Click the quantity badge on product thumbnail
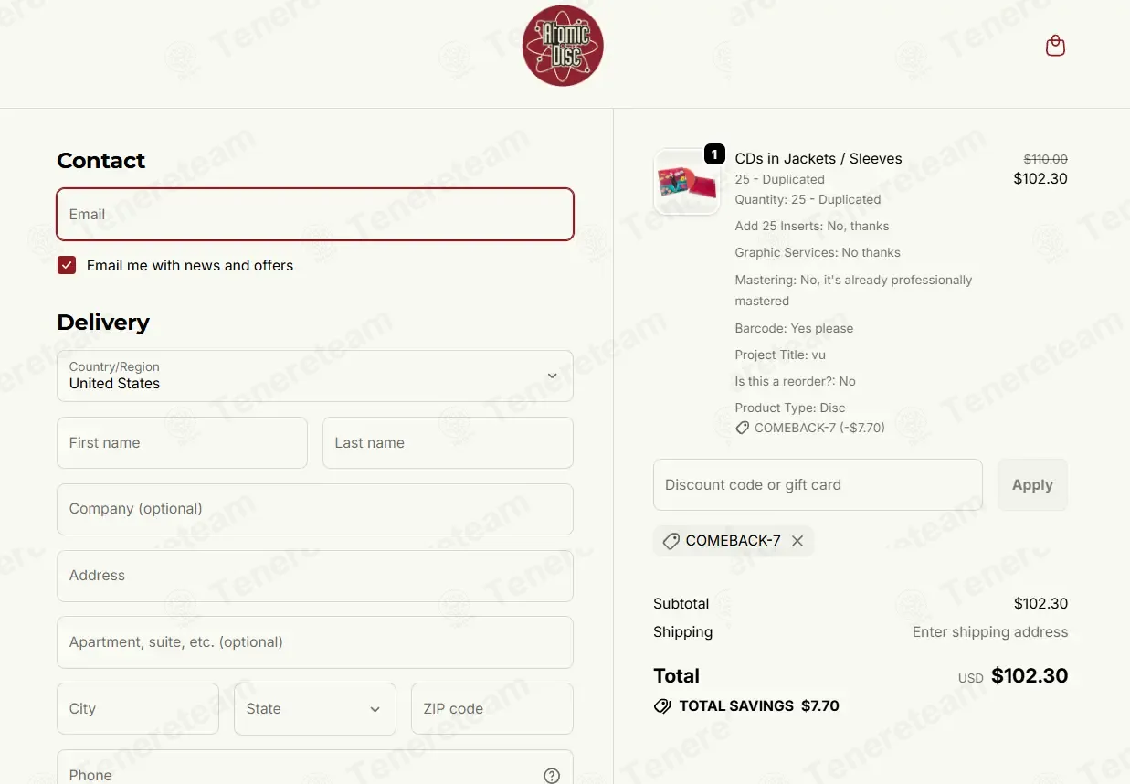1130x784 pixels. pos(714,154)
